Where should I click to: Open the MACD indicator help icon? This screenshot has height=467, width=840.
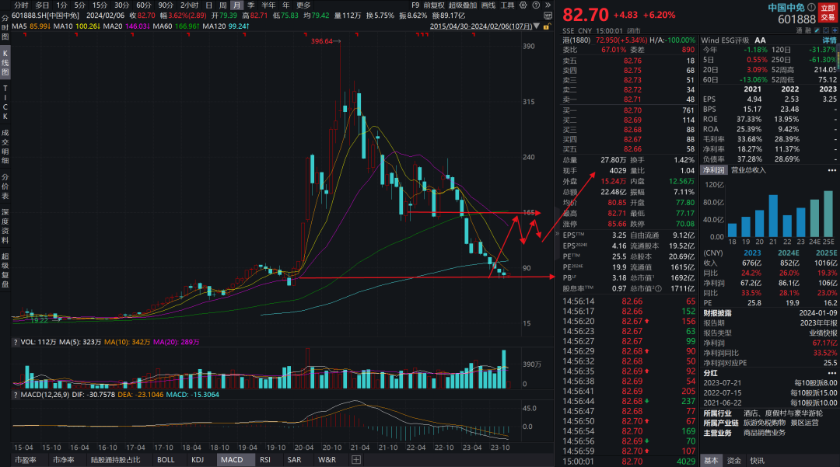pos(7,395)
